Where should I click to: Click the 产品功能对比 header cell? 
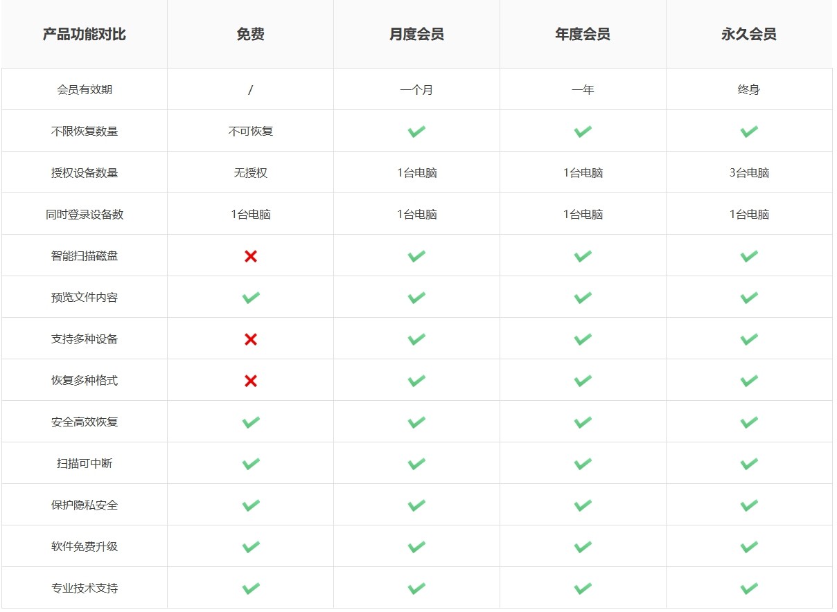85,35
